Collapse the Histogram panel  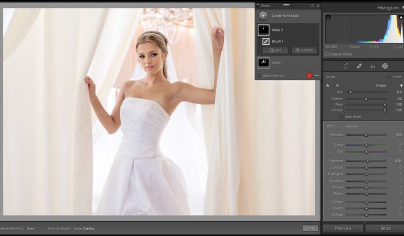tap(402, 7)
